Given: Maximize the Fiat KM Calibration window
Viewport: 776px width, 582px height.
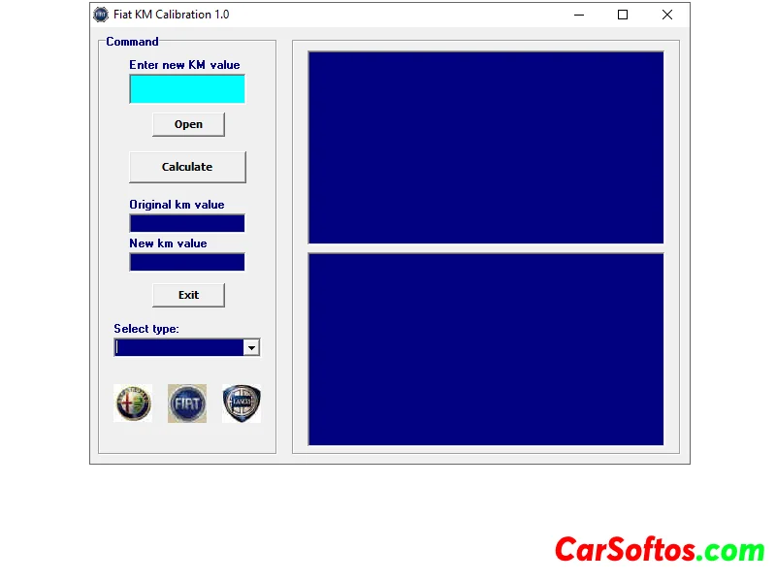Looking at the screenshot, I should (623, 15).
